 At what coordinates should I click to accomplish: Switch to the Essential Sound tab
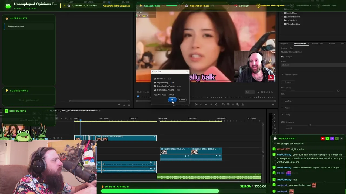tap(300, 44)
